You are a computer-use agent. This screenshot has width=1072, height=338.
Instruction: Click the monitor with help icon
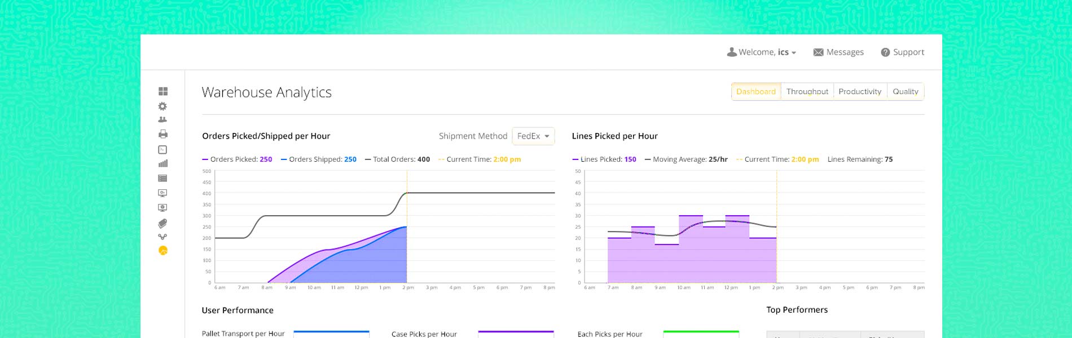click(x=163, y=208)
